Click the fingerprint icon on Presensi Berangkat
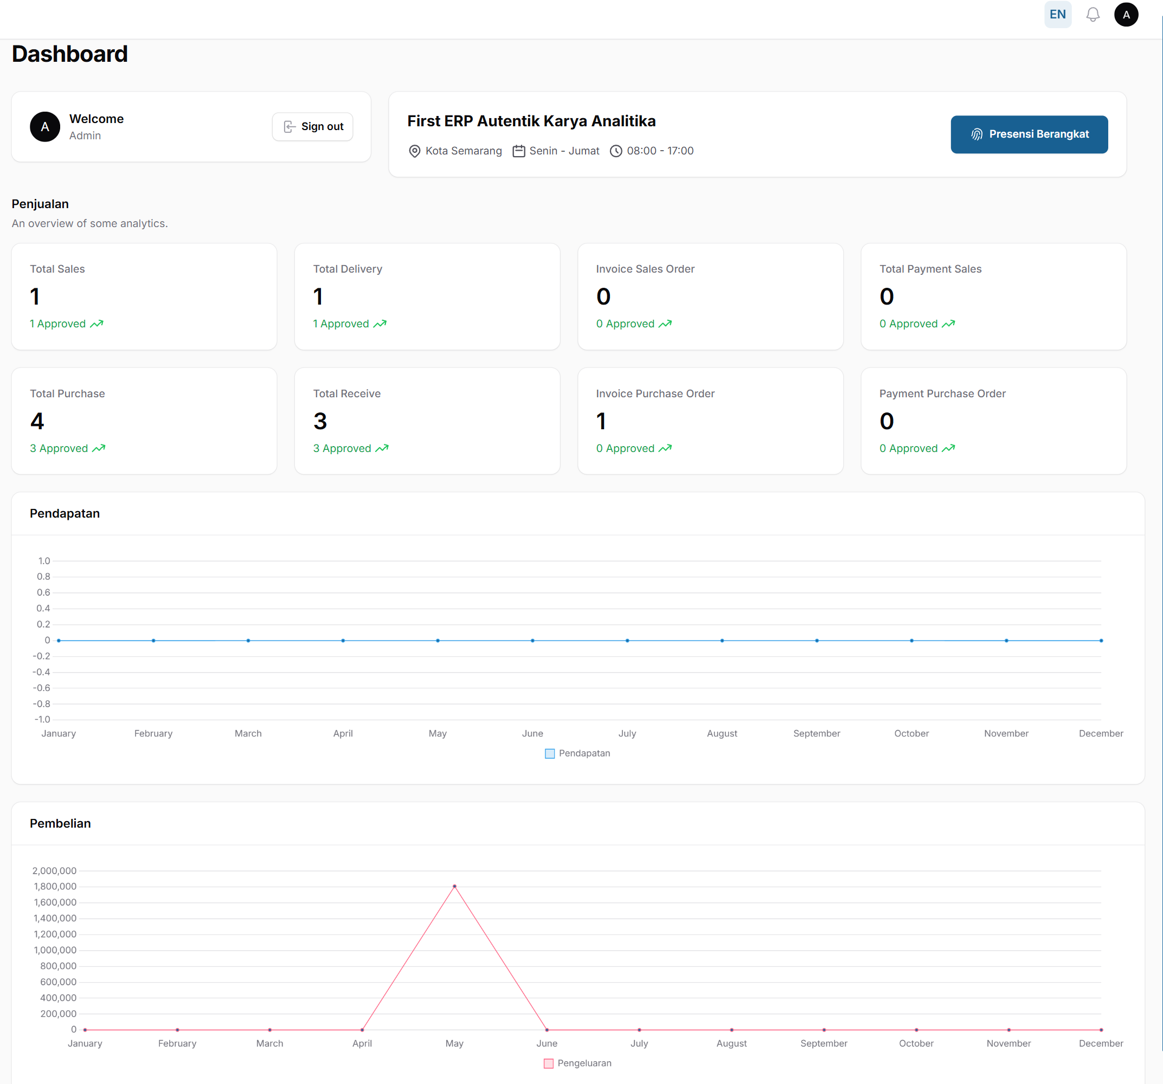Image resolution: width=1163 pixels, height=1084 pixels. click(x=976, y=134)
